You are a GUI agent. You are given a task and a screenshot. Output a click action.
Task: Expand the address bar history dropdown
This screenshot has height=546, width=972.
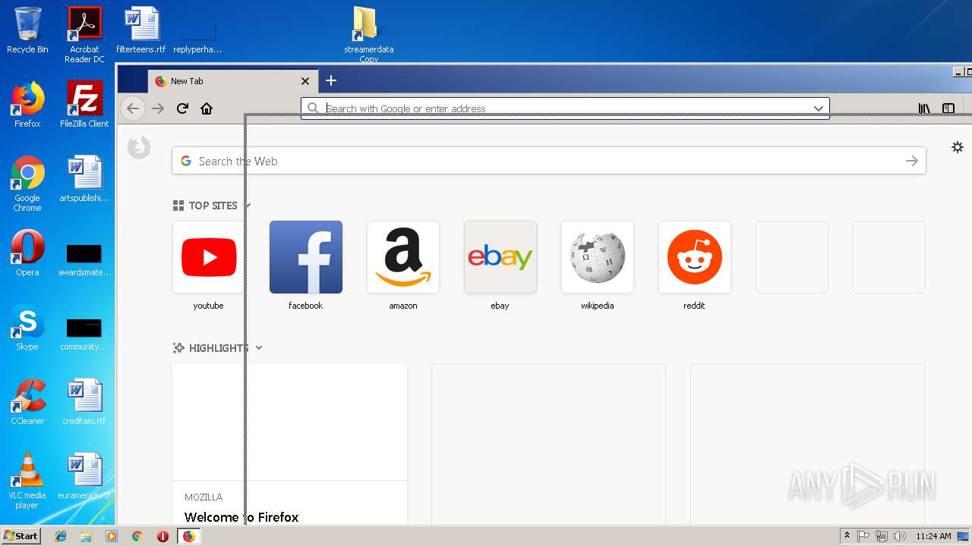[x=818, y=108]
